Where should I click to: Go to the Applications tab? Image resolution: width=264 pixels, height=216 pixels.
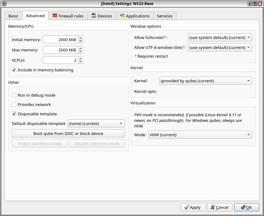point(135,16)
